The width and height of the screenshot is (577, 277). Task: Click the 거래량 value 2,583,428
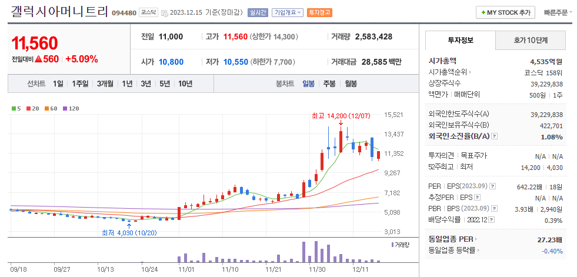click(373, 37)
